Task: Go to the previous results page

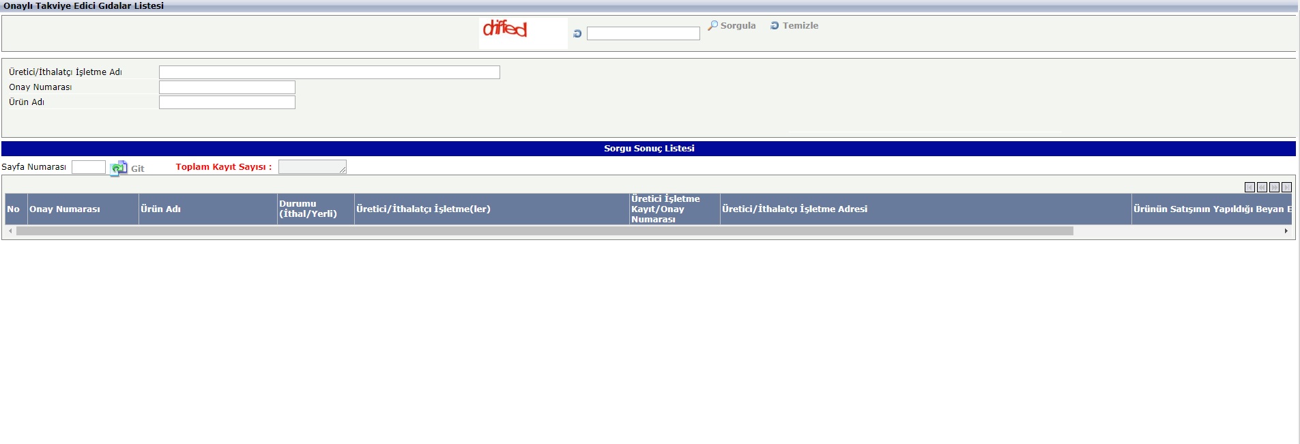Action: tap(1262, 187)
